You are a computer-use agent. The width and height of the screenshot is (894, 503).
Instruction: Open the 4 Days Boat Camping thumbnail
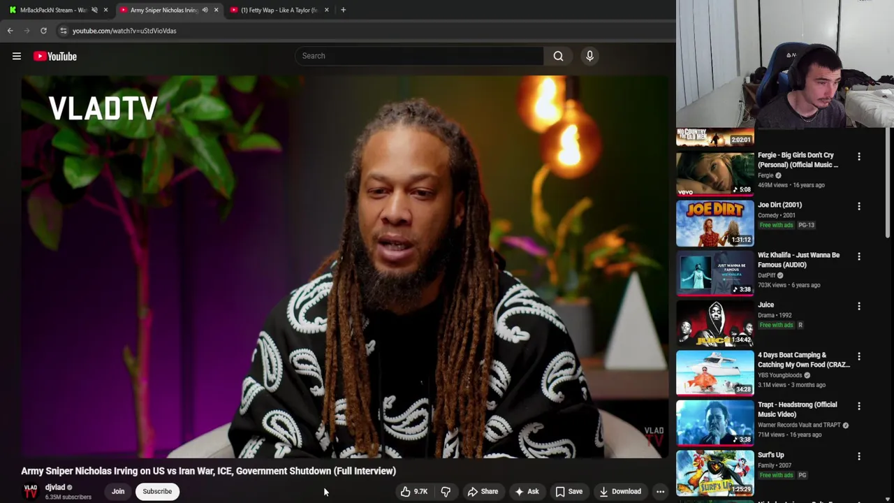point(715,373)
